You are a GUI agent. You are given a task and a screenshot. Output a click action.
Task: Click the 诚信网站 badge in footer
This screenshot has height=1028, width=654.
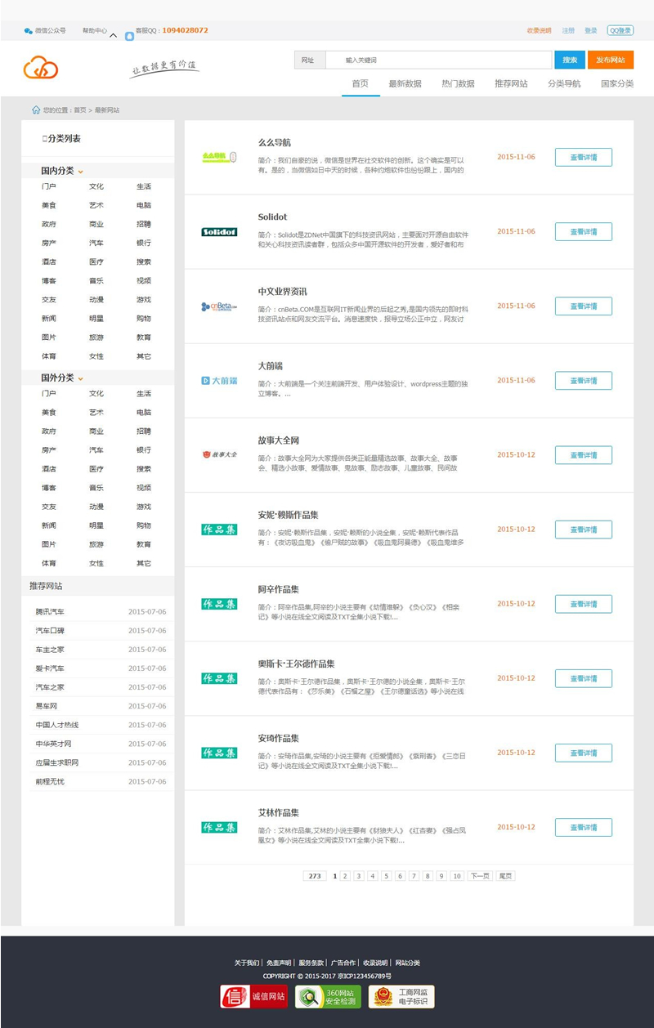(x=253, y=996)
